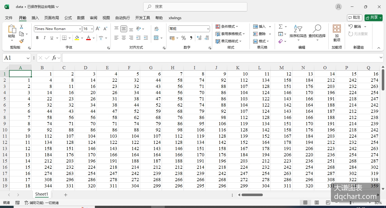Open the font size 16 dropdown
The height and width of the screenshot is (208, 386).
(92, 29)
